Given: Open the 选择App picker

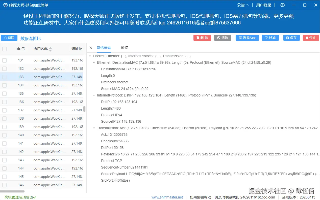Looking at the screenshot, I should [x=247, y=38].
